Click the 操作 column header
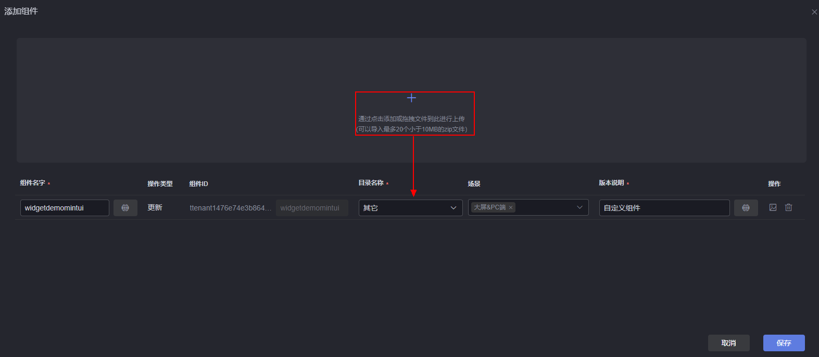Screen dimensions: 819x357 (774, 184)
